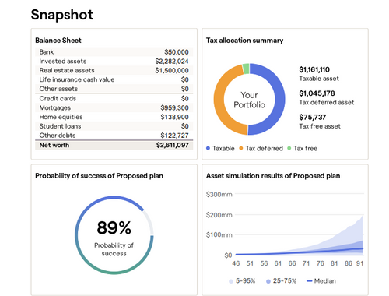Click the Taxable legend blue dot
Viewport: 389px width, 296px height.
click(208, 148)
